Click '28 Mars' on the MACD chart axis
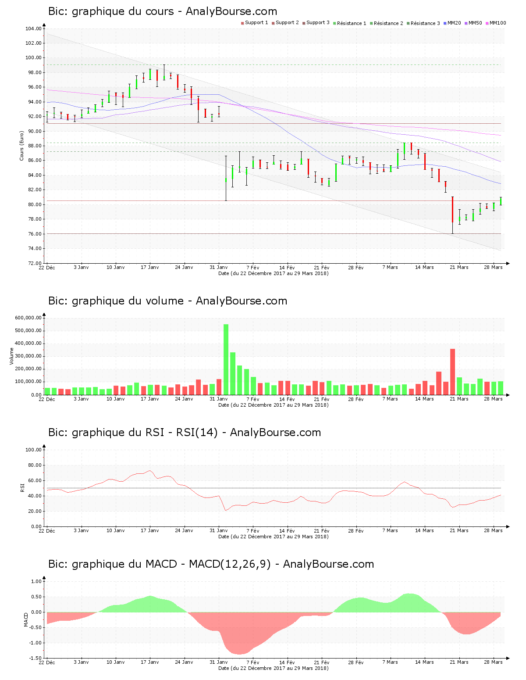The image size is (526, 680). [493, 662]
